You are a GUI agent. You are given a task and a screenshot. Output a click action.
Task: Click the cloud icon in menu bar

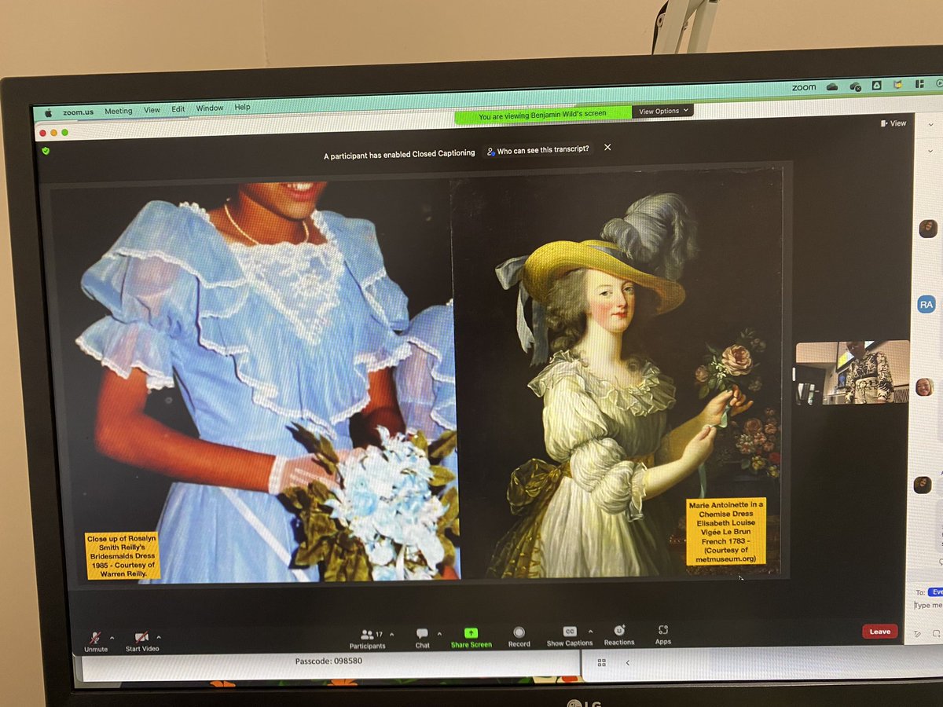pyautogui.click(x=832, y=87)
